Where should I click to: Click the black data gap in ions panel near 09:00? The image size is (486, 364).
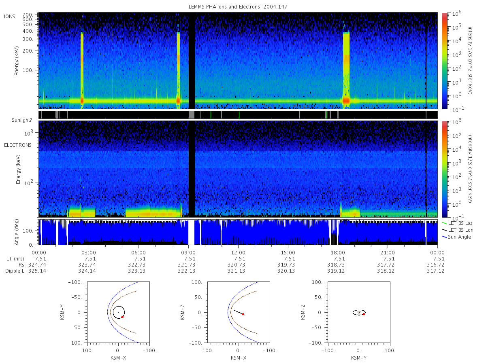[x=192, y=61]
